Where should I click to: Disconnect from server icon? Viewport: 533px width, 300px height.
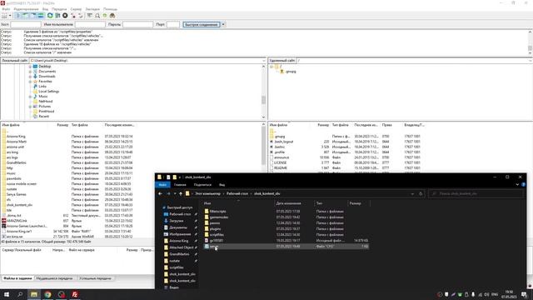pos(73,16)
